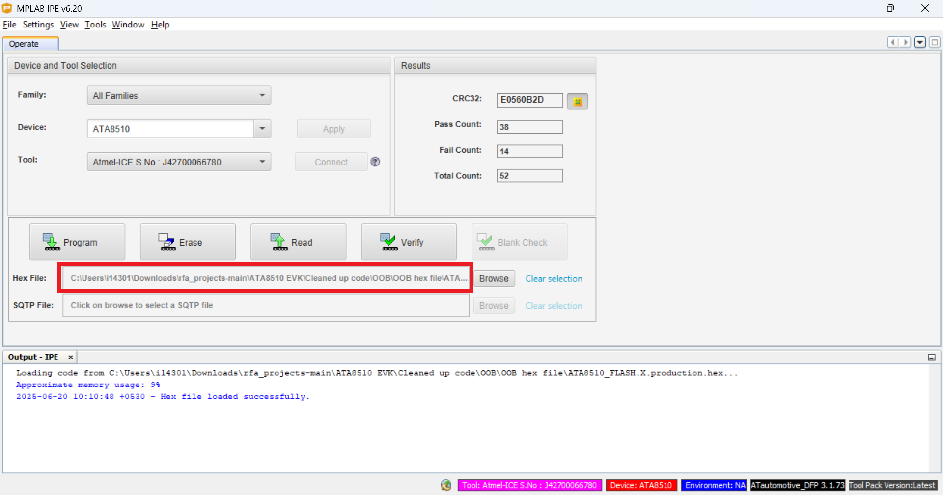Click the Total Count field
This screenshot has height=495, width=943.
tap(529, 176)
